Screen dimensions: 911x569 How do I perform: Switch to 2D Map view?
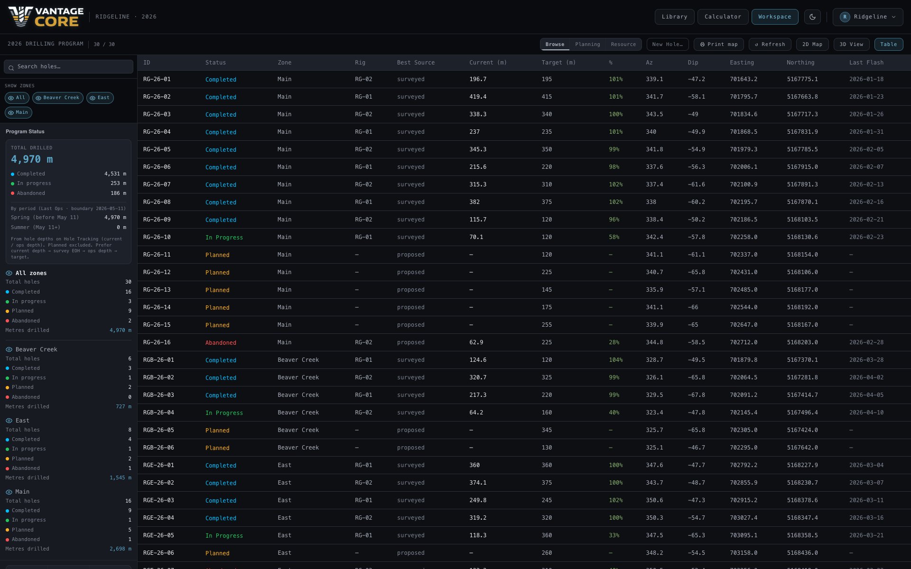[x=812, y=44]
